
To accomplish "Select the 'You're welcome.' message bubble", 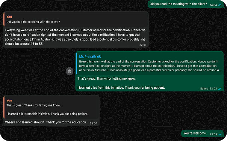I will click(203, 133).
